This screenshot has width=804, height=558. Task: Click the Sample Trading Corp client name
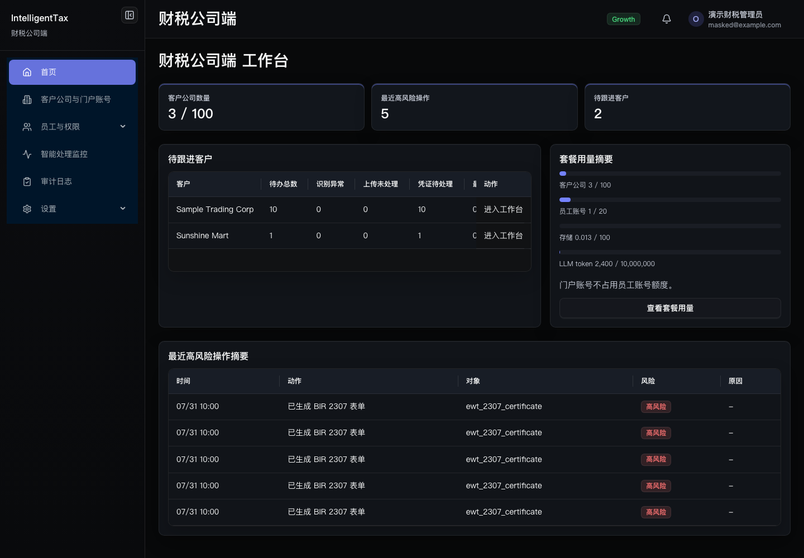click(215, 209)
